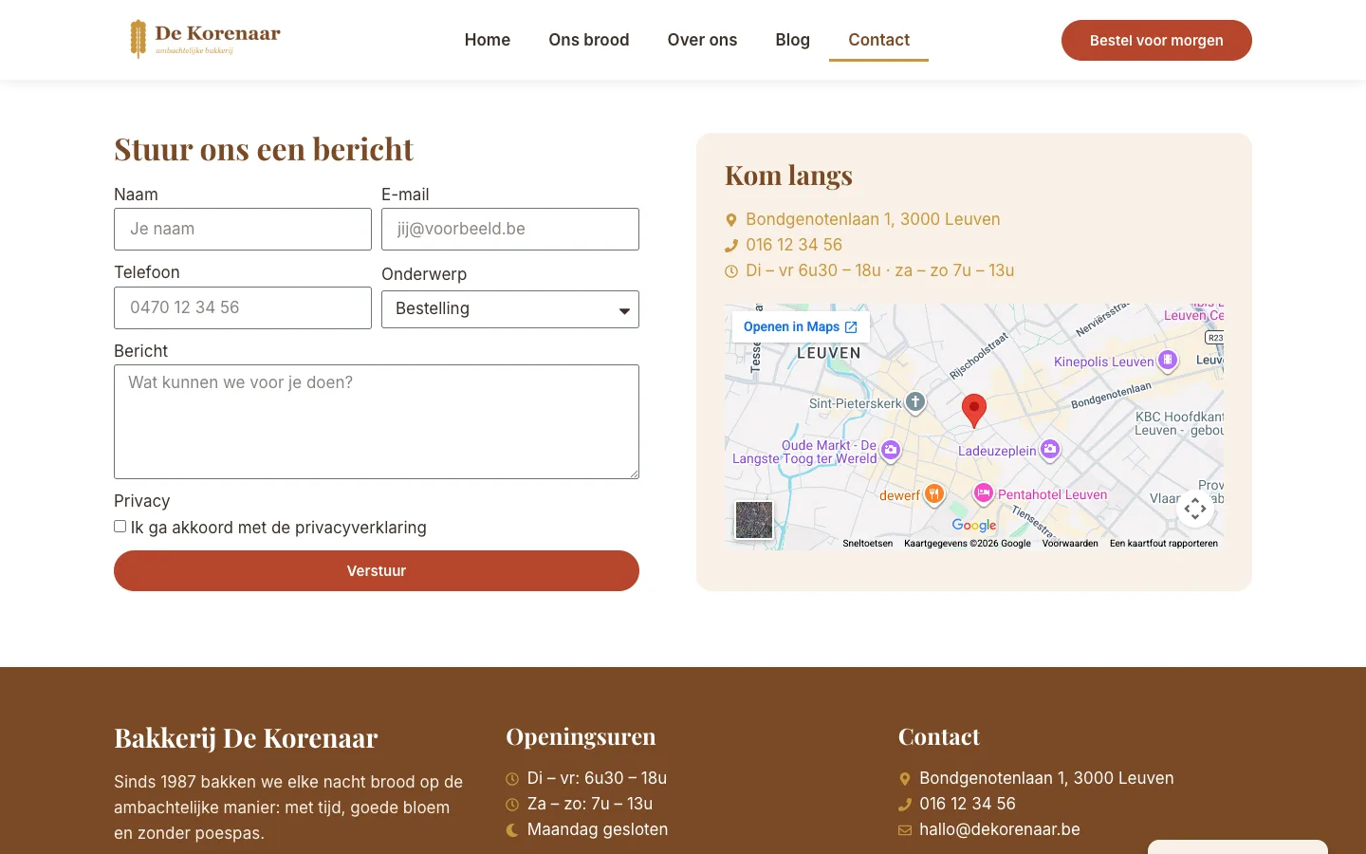
Task: Click the pin icon beside Kom langs address
Action: 731,220
